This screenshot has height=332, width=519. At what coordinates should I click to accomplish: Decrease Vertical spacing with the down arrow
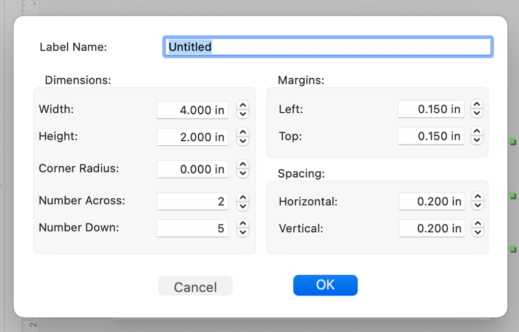pyautogui.click(x=477, y=233)
